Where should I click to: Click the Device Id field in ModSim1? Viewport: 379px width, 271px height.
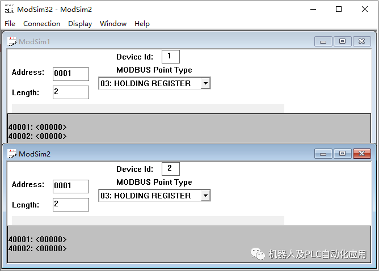171,57
